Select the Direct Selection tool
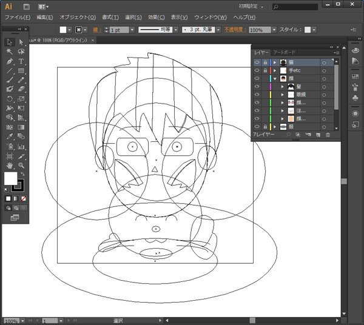This screenshot has height=325, width=364. (x=21, y=42)
